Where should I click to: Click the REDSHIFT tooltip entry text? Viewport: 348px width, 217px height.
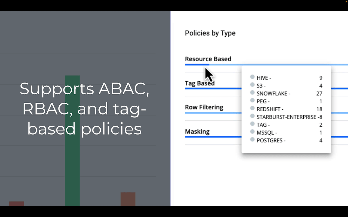point(270,109)
